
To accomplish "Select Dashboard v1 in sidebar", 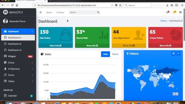I will pyautogui.click(x=18, y=38).
